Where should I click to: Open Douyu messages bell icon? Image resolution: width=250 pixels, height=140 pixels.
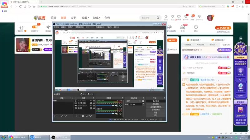click(x=192, y=16)
